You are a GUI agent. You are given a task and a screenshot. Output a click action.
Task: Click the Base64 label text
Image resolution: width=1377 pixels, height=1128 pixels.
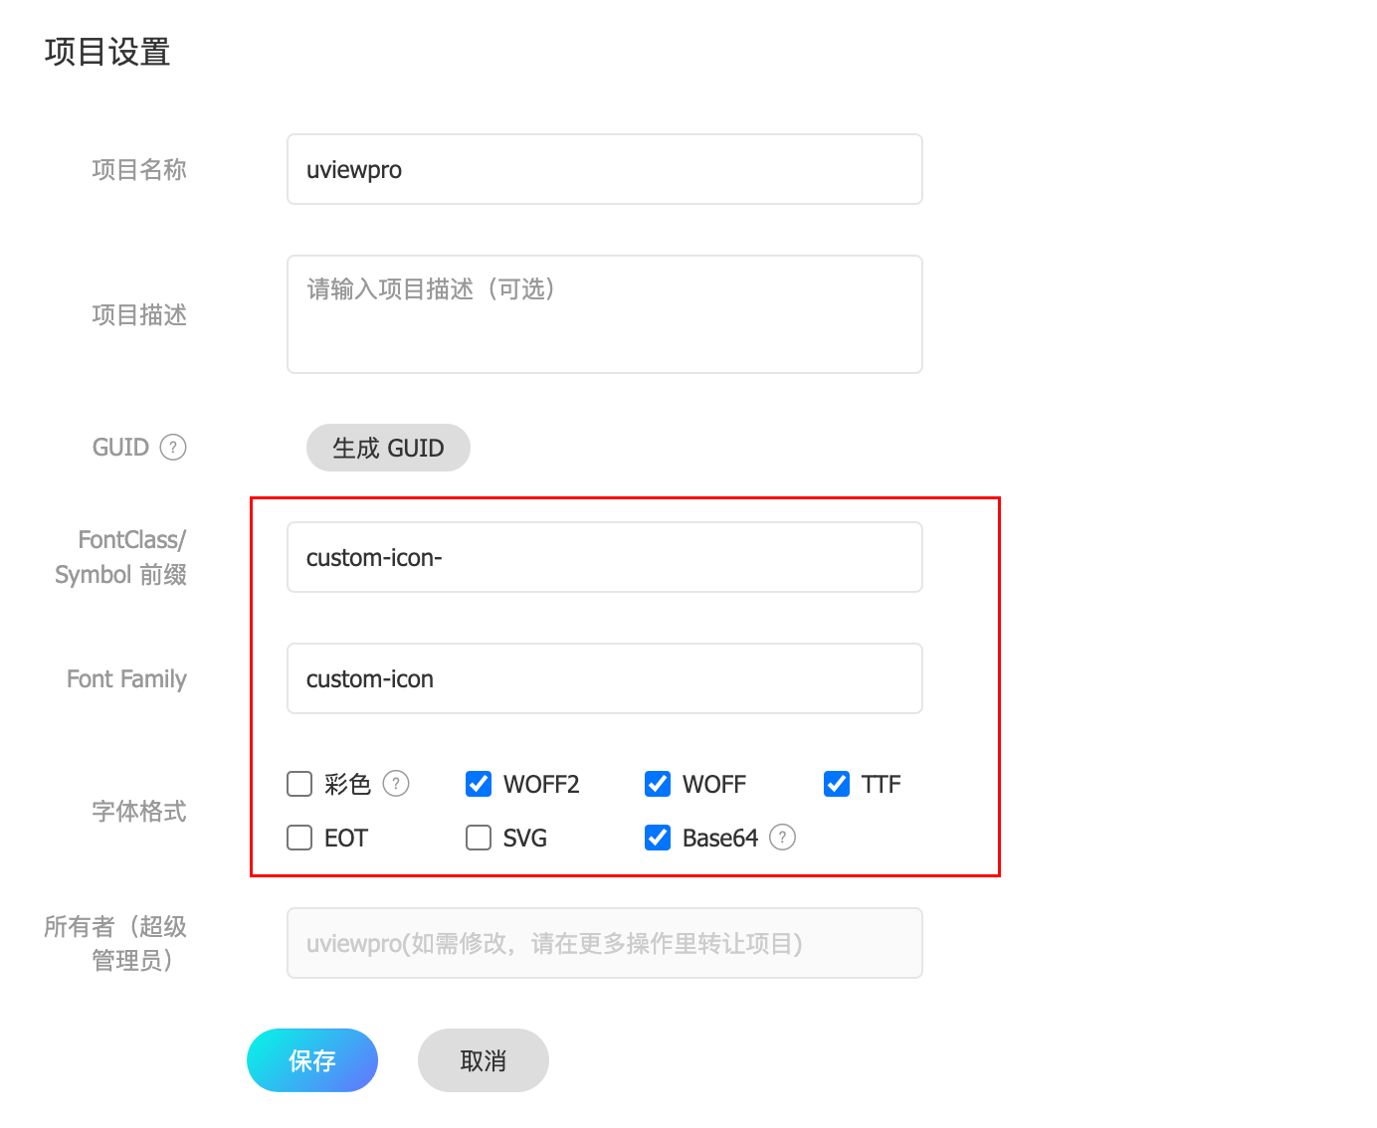720,839
